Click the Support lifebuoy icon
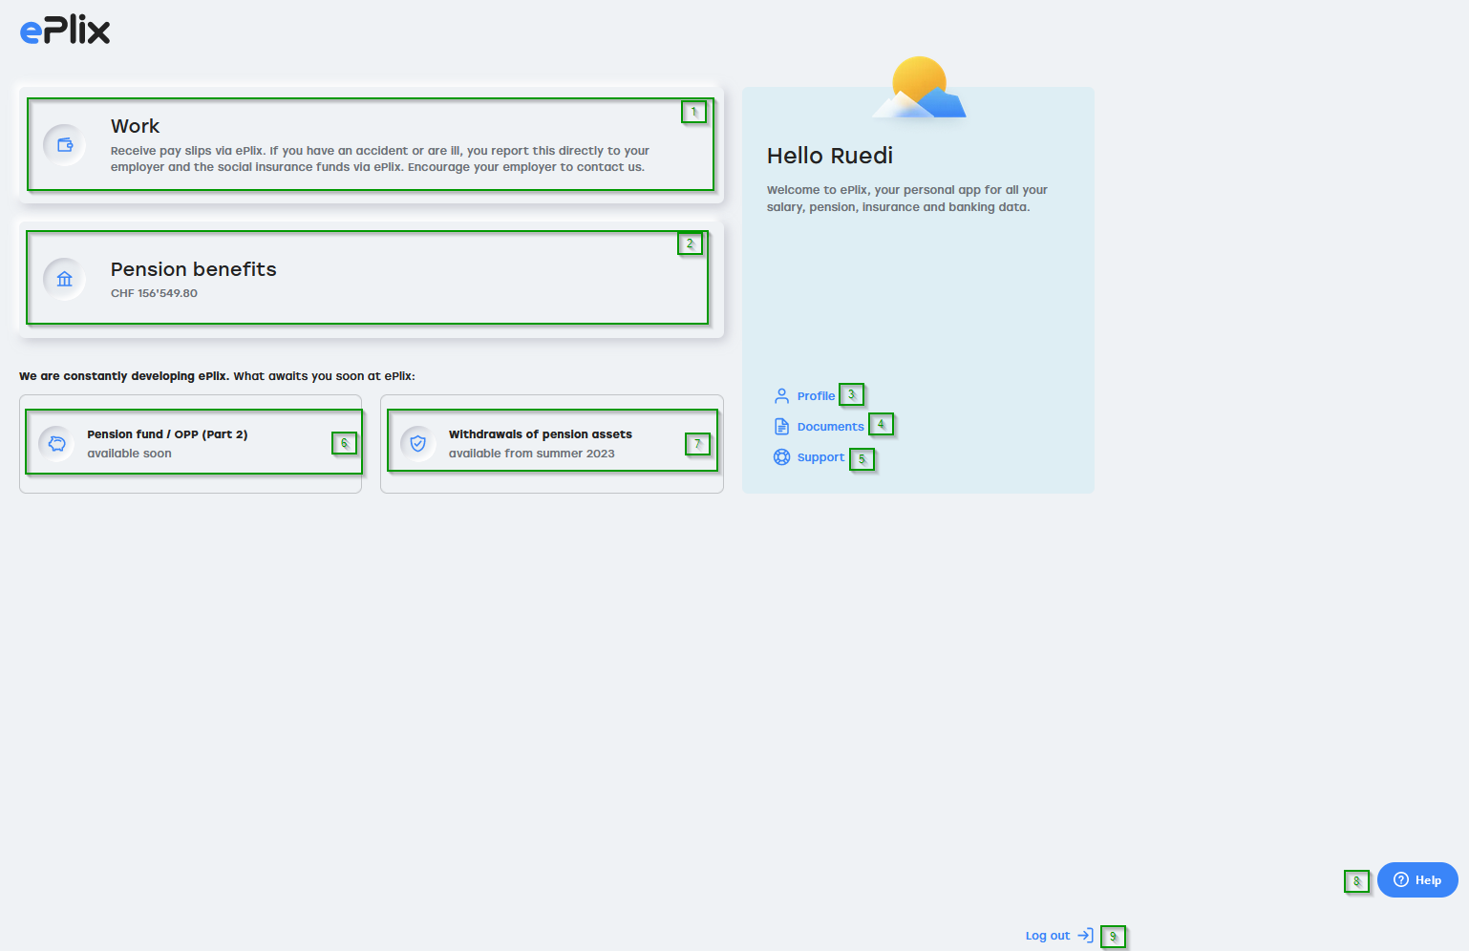This screenshot has height=951, width=1469. coord(781,457)
